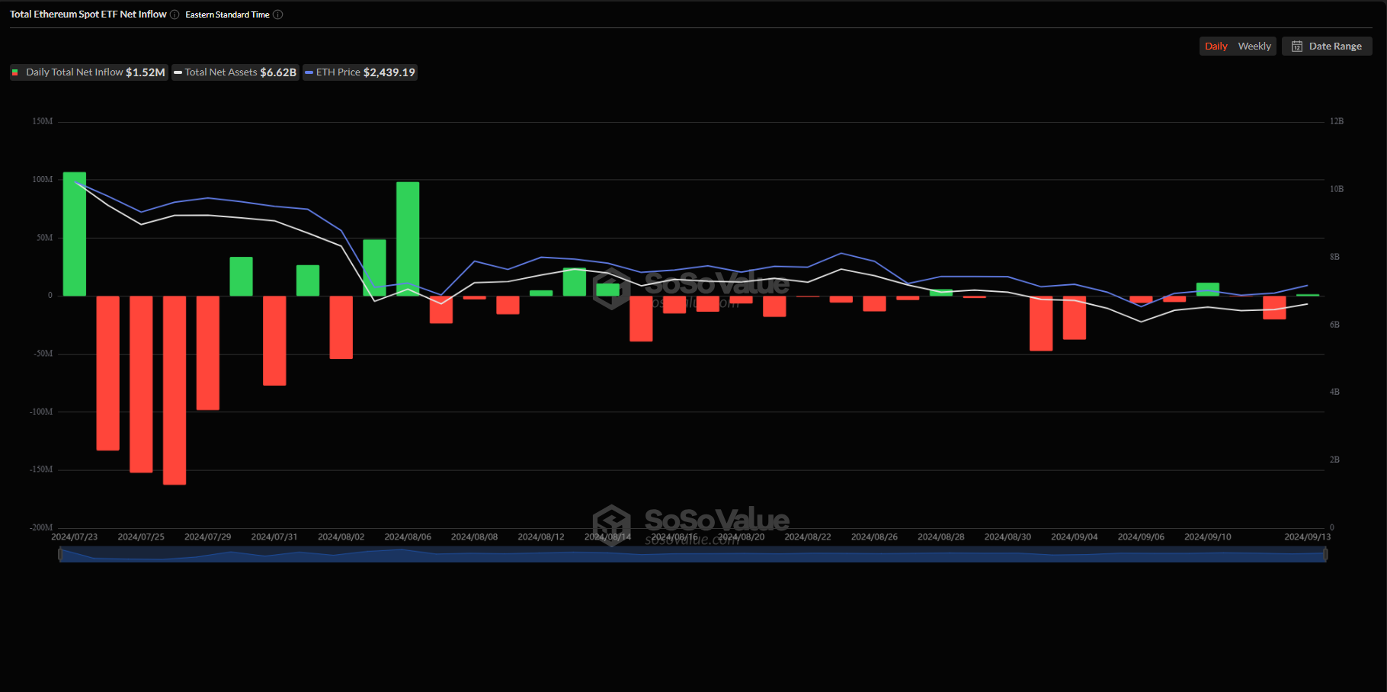Open the Date Range picker
This screenshot has width=1387, height=692.
pyautogui.click(x=1327, y=46)
